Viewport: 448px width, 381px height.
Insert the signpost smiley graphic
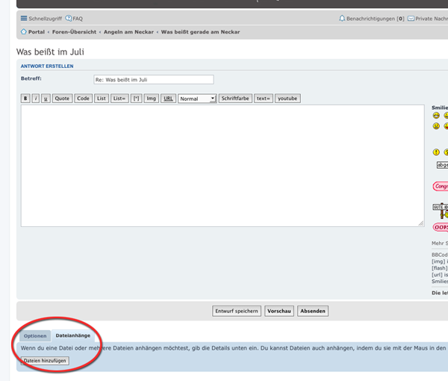441,211
